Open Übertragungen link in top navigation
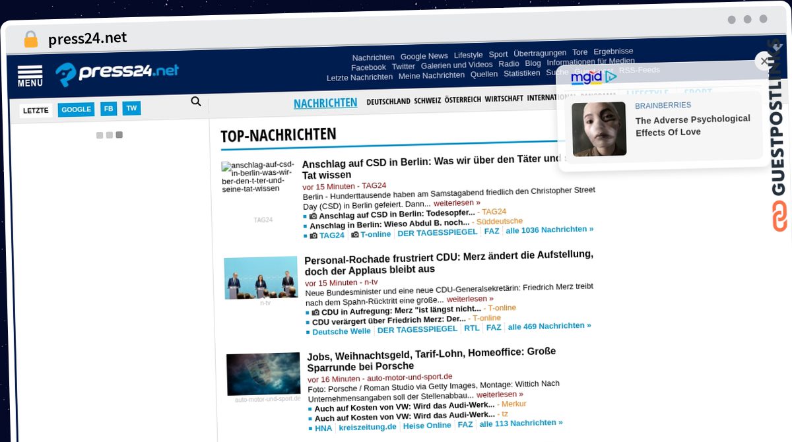 (540, 53)
